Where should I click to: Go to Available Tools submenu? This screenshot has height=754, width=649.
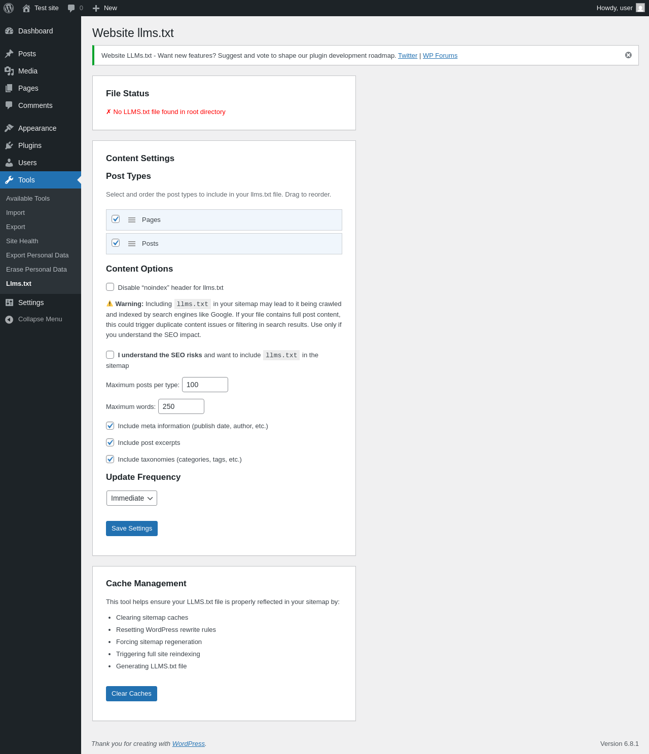(28, 199)
